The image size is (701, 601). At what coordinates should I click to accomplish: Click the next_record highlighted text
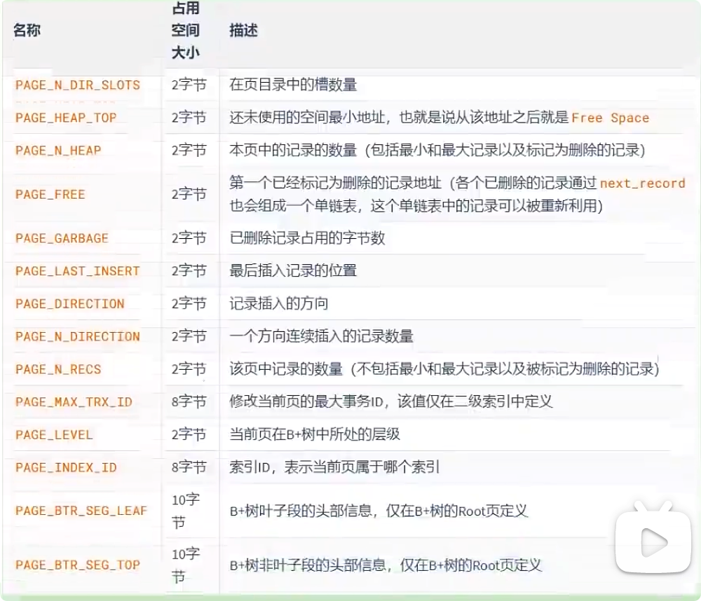[x=643, y=184]
